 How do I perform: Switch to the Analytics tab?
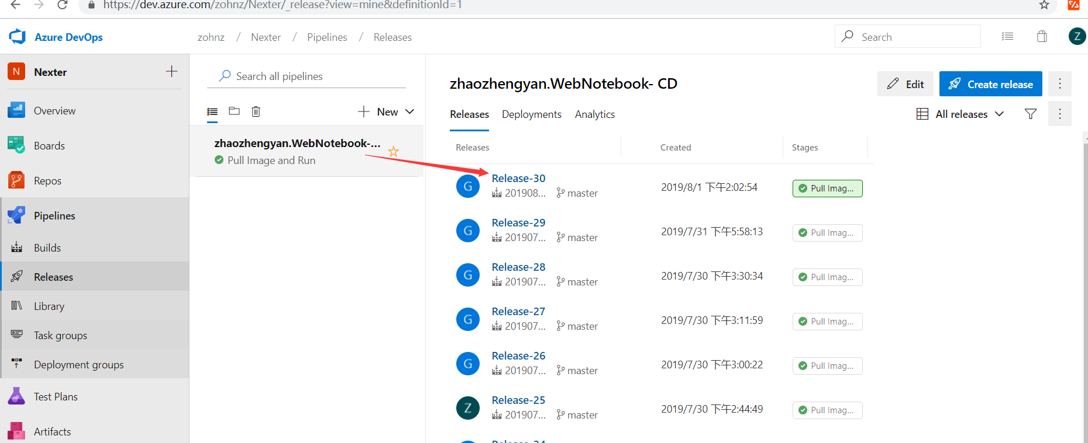pyautogui.click(x=595, y=114)
